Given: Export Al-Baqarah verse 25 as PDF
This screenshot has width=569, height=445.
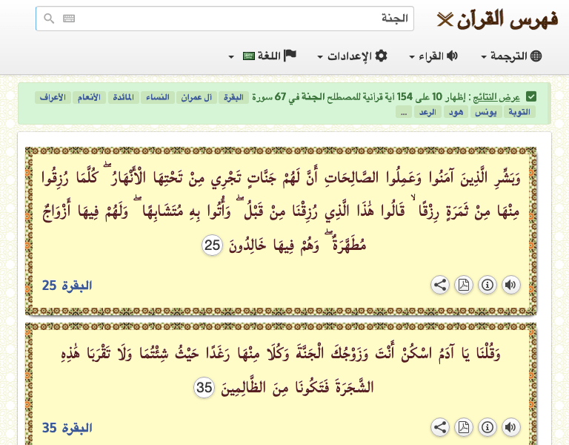Looking at the screenshot, I should (463, 285).
